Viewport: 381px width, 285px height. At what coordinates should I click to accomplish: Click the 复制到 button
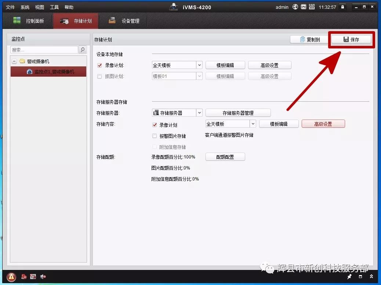(x=310, y=40)
